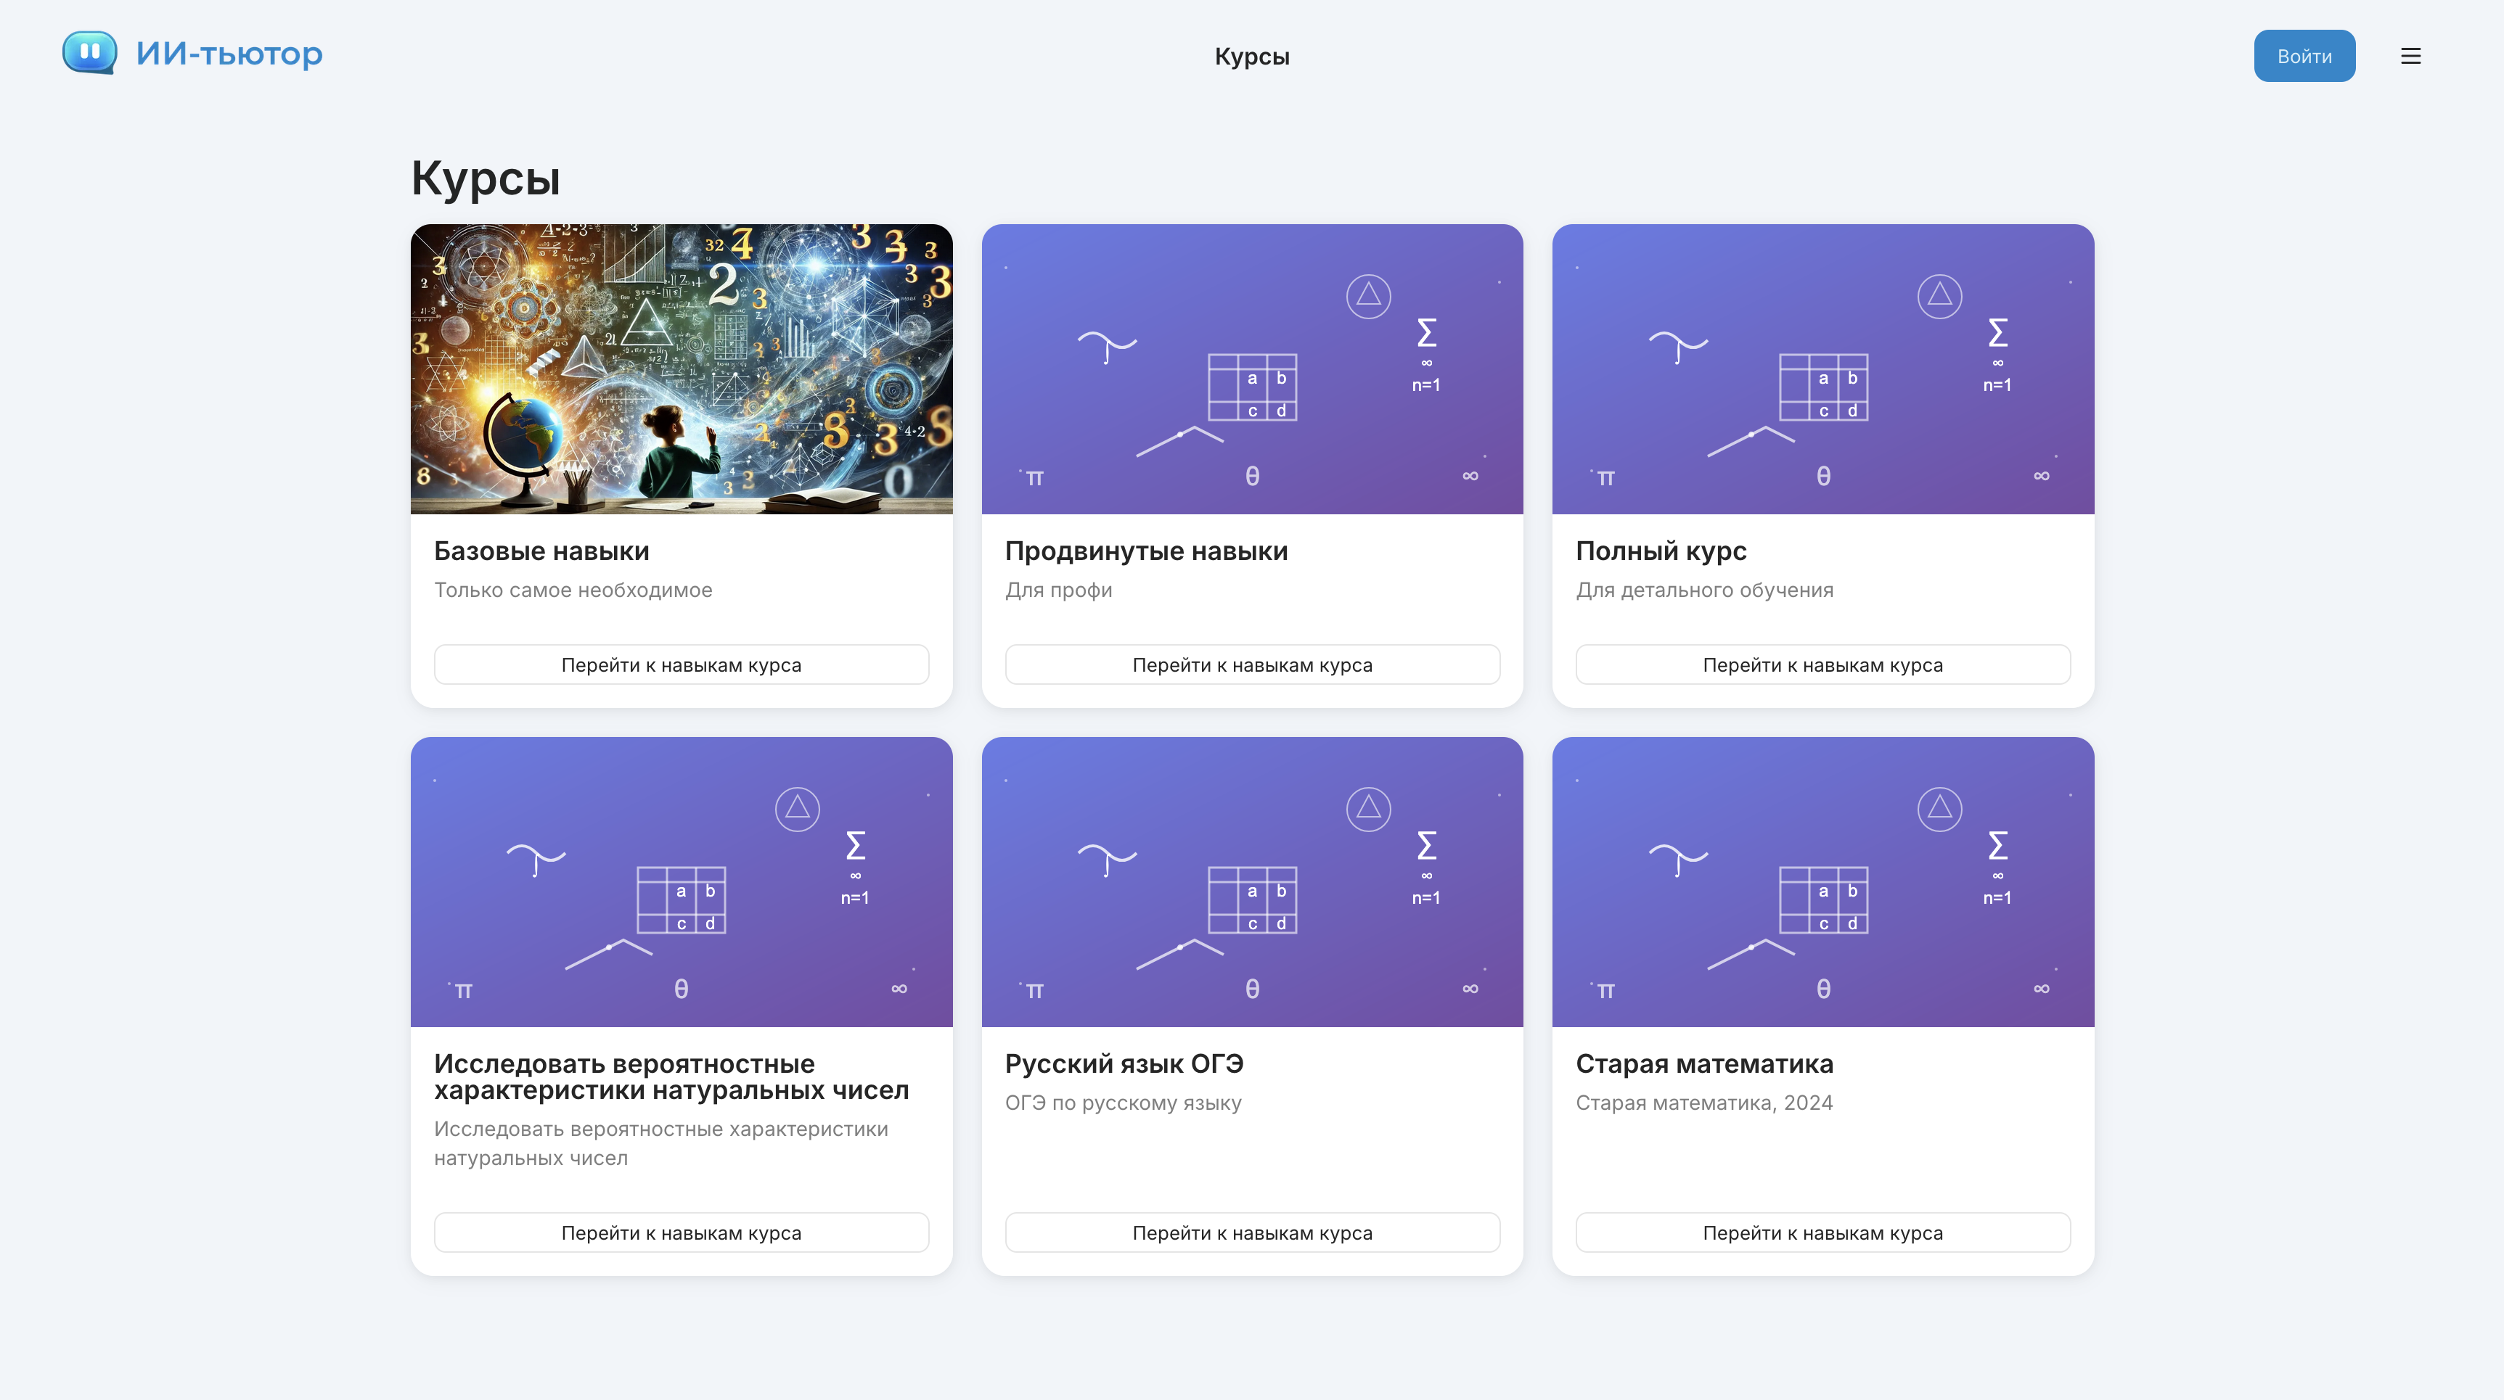Select the Курсы header navigation item
The width and height of the screenshot is (2504, 1400).
coord(1251,57)
